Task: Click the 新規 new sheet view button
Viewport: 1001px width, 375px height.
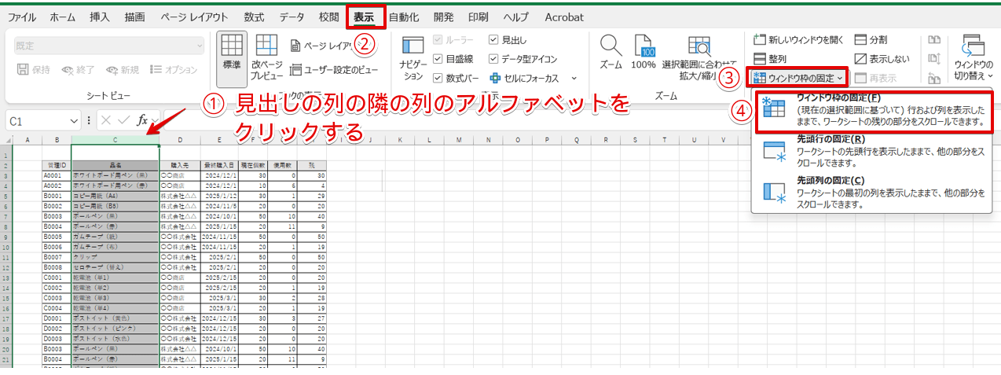Action: pyautogui.click(x=122, y=70)
